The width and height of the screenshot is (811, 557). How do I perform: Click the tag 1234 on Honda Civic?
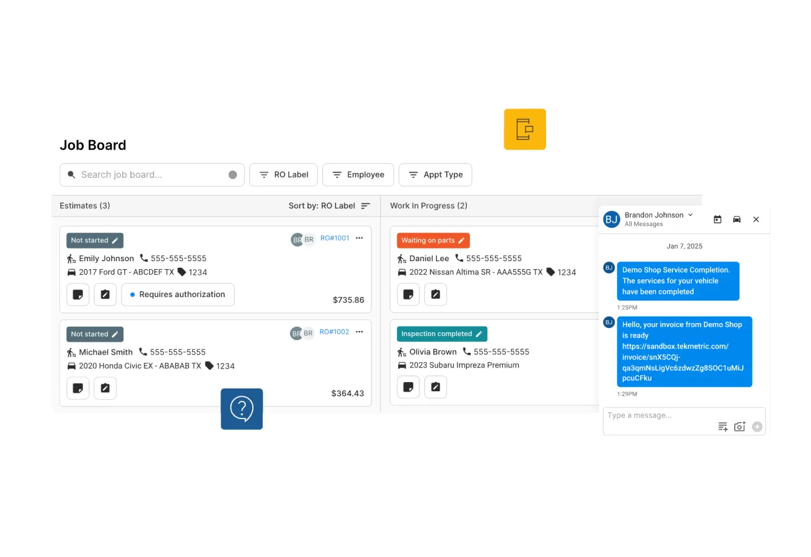coord(220,366)
